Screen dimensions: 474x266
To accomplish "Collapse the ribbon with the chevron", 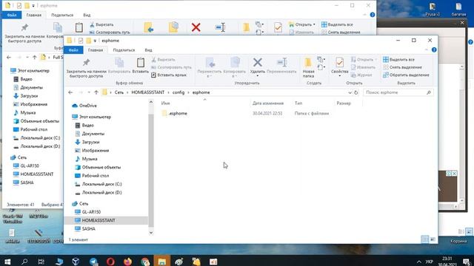I will 427,50.
